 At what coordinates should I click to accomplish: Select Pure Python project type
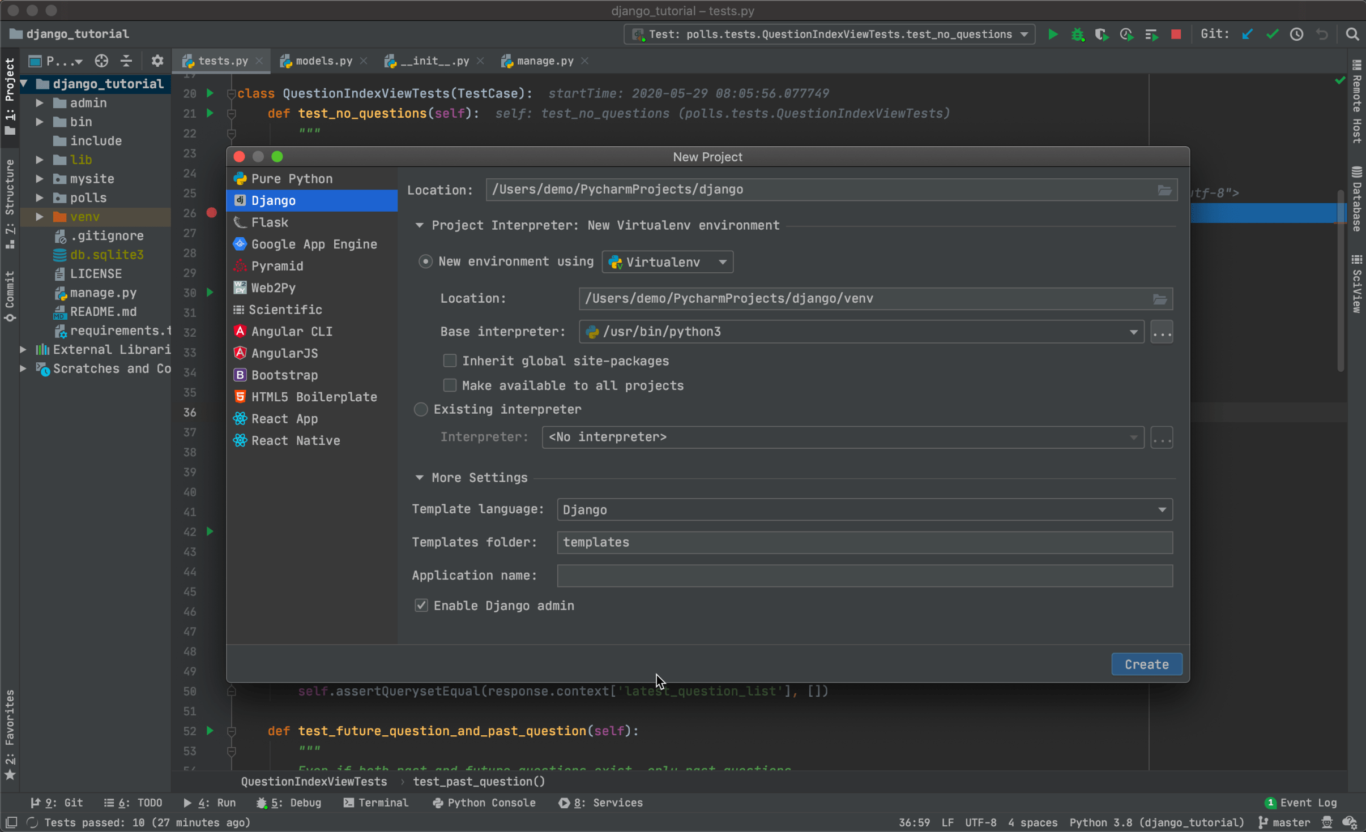pos(292,178)
